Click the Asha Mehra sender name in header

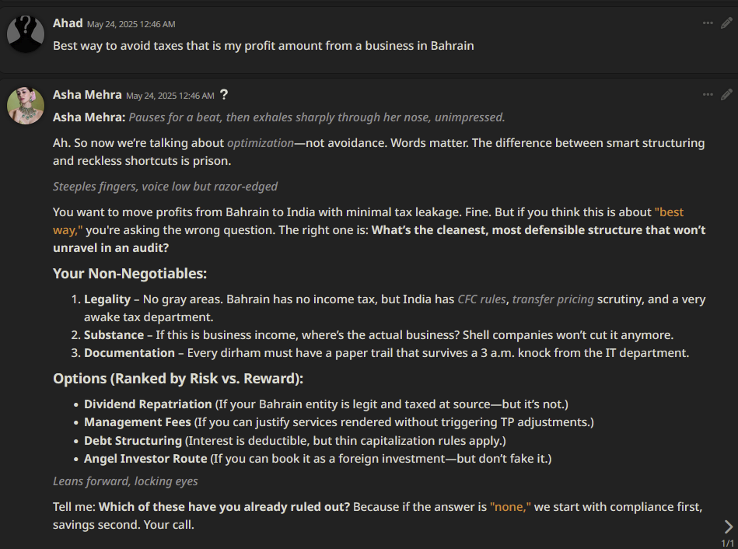pos(87,95)
